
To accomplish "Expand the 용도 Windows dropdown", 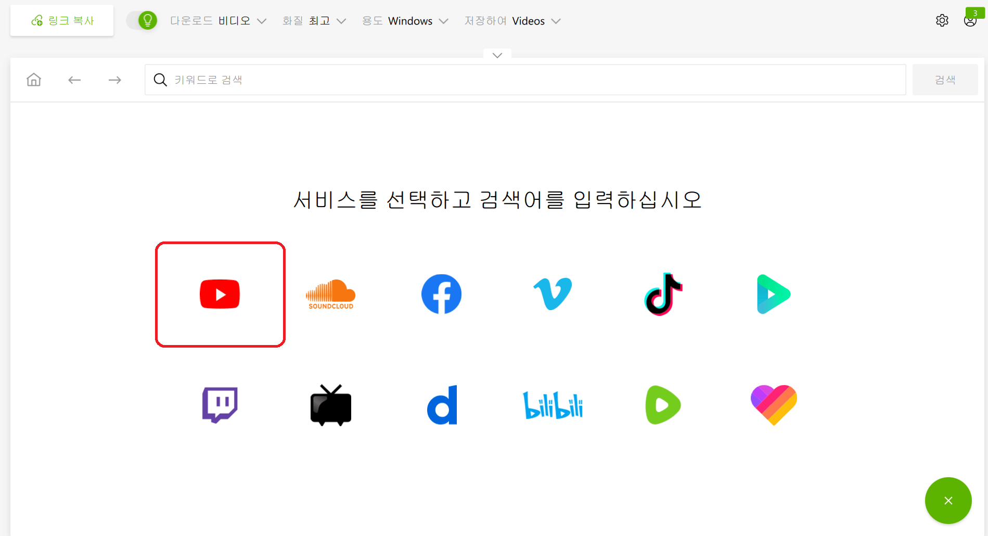I will click(x=405, y=21).
